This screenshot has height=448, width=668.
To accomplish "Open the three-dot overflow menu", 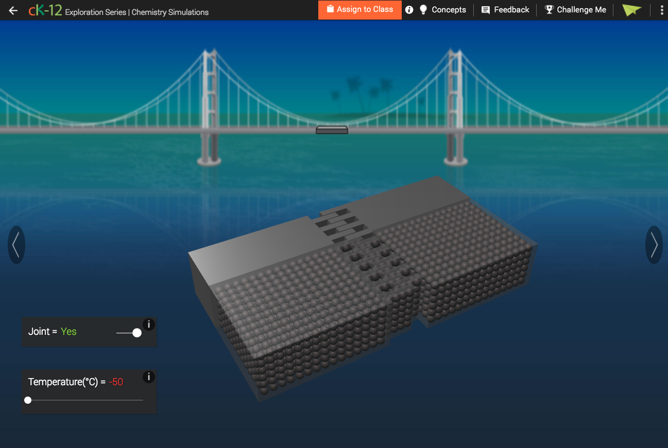I will click(x=661, y=10).
